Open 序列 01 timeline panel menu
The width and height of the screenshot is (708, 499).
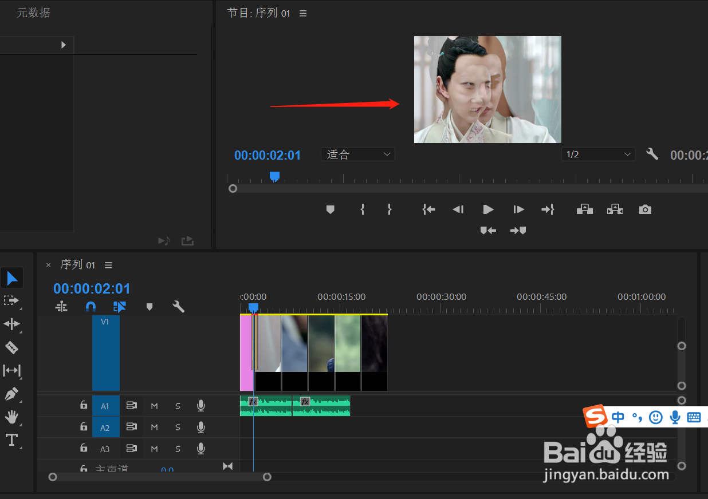(x=108, y=265)
